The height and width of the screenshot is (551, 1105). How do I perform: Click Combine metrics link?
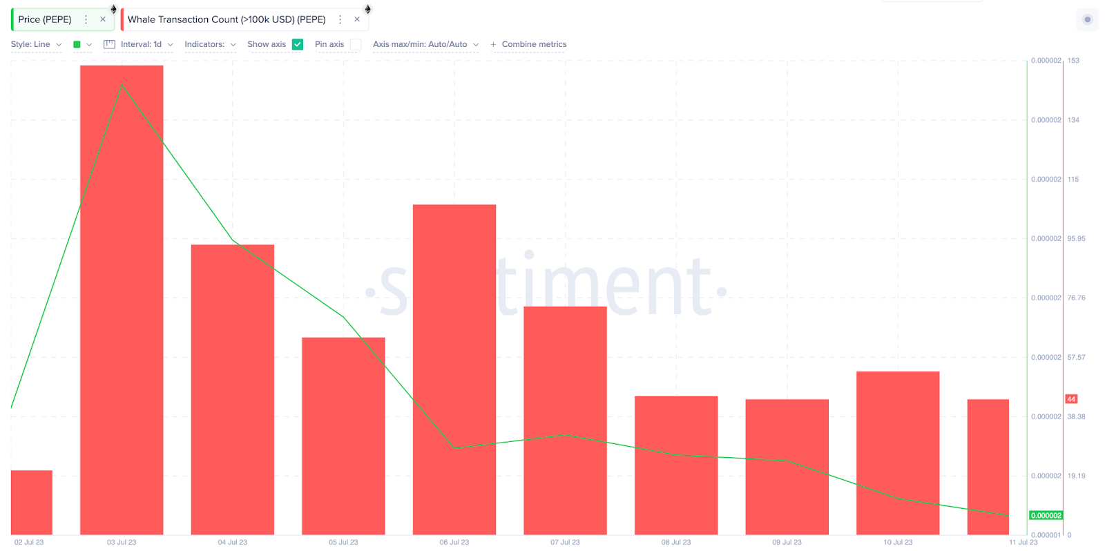[534, 44]
